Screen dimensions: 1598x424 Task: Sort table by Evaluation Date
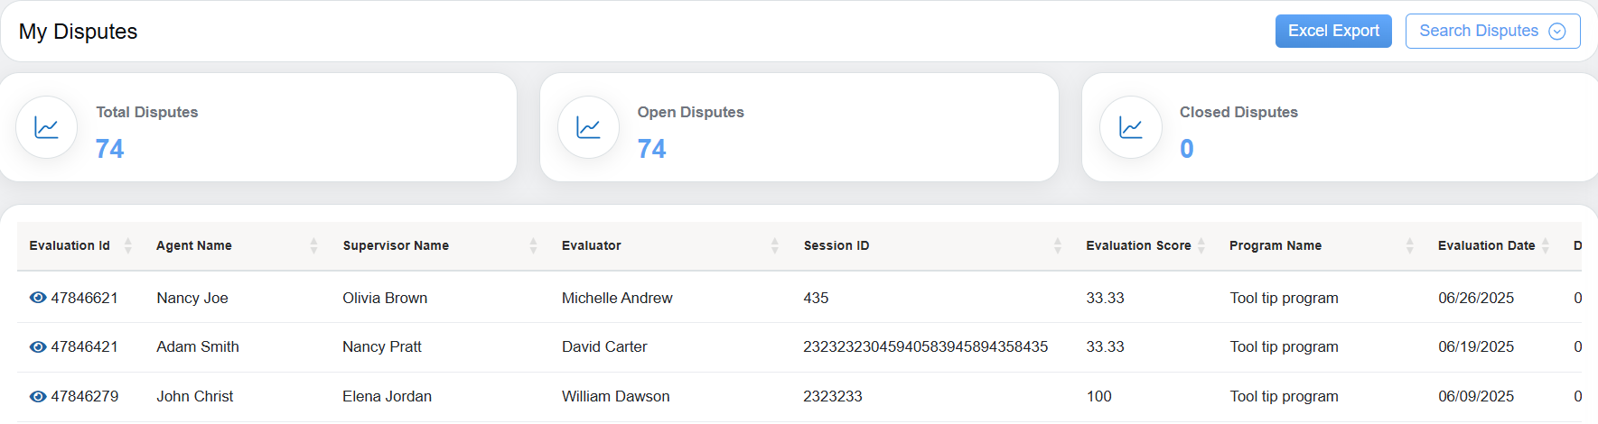(x=1546, y=245)
